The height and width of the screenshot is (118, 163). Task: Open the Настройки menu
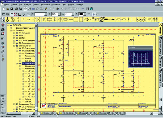point(45,5)
